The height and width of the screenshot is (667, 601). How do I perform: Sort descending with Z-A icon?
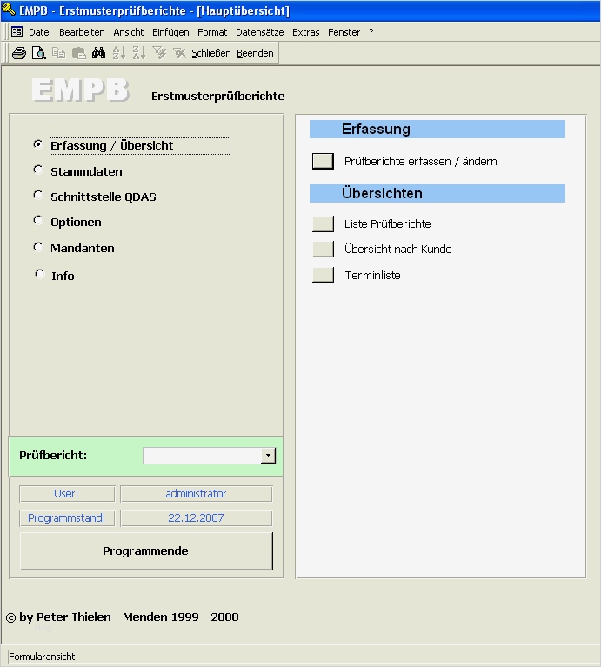pos(139,53)
